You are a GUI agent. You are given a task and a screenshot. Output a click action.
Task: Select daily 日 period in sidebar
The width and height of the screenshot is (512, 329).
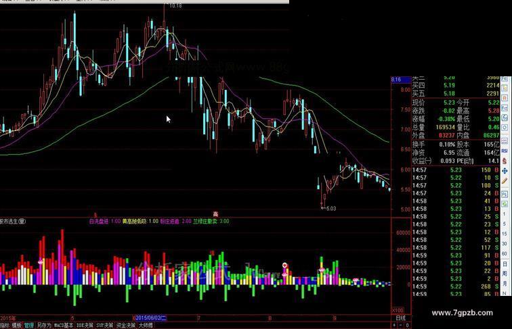point(505,264)
